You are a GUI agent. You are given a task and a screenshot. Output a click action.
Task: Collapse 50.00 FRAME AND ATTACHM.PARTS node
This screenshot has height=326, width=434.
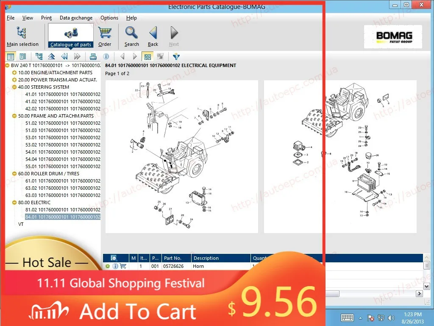(x=14, y=116)
